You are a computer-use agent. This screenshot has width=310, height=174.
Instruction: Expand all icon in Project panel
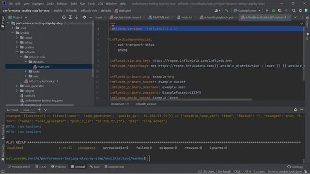coord(70,17)
